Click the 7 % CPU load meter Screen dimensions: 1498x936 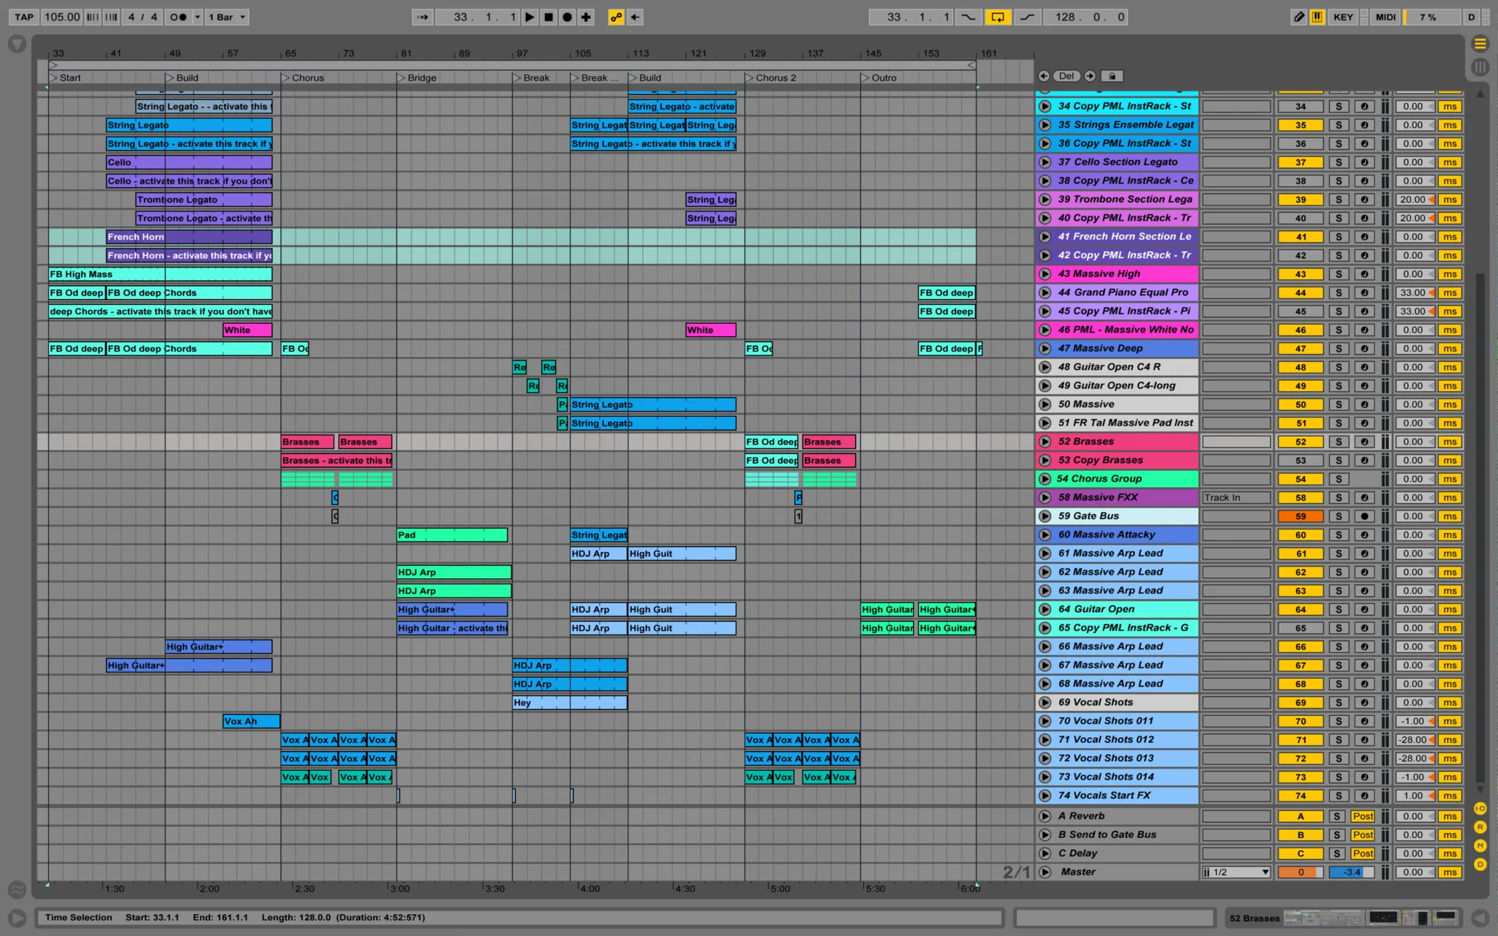click(1432, 17)
